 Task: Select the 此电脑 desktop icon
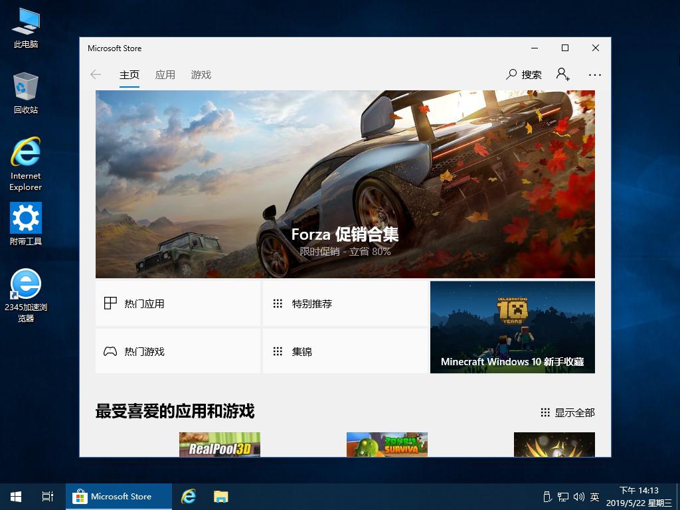(26, 28)
